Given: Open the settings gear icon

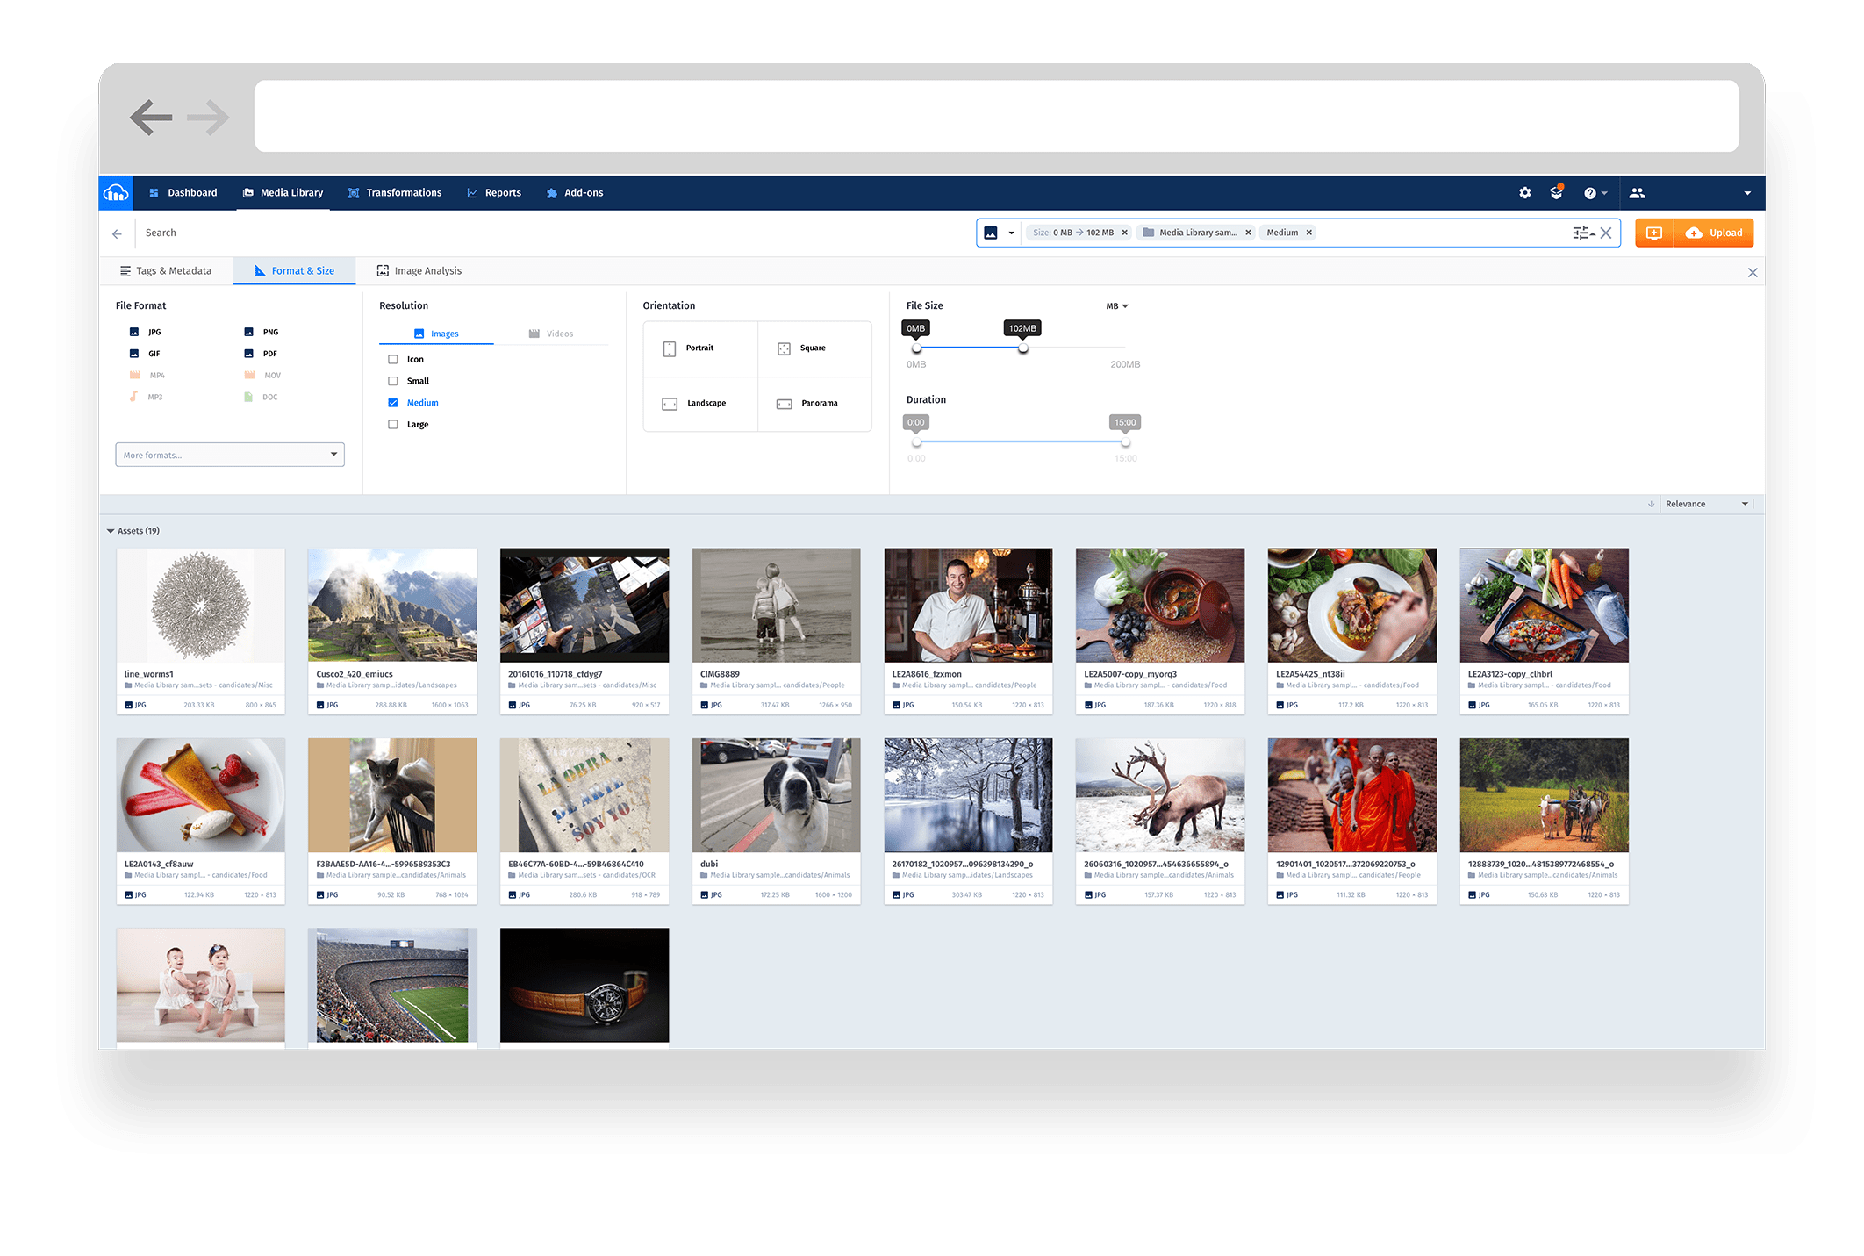Looking at the screenshot, I should [1525, 192].
